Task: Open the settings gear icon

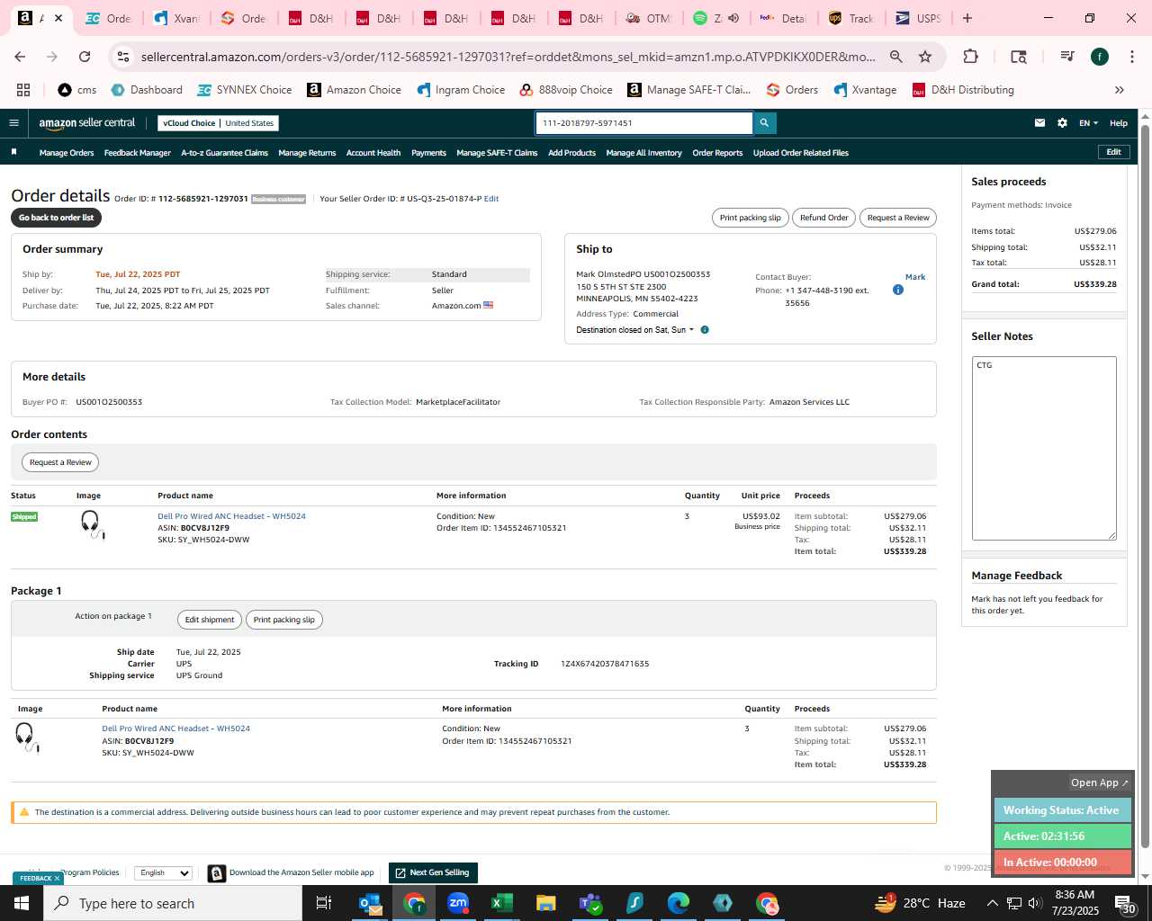Action: pos(1062,123)
